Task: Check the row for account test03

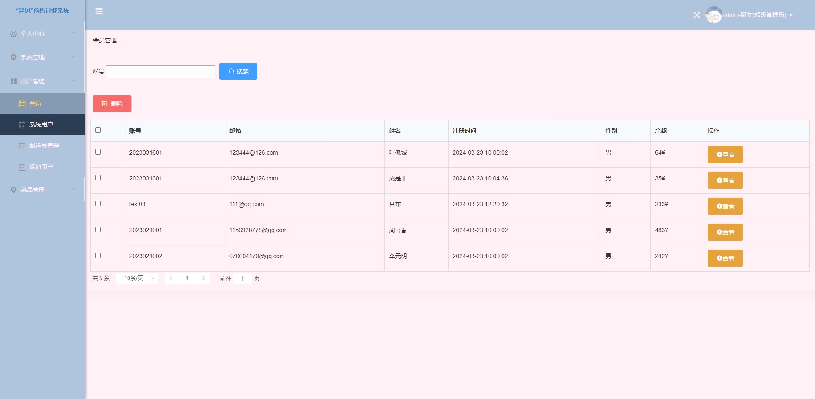Action: coord(98,204)
